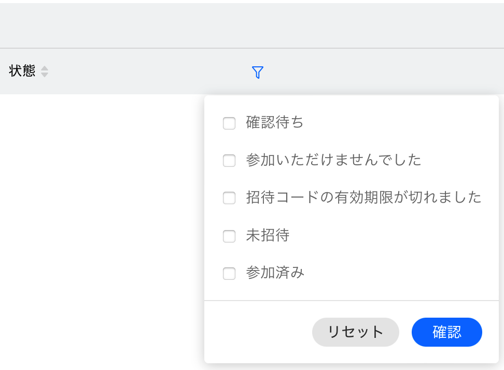This screenshot has height=370, width=504.
Task: Click the 確認待ち filter option text
Action: [x=275, y=123]
